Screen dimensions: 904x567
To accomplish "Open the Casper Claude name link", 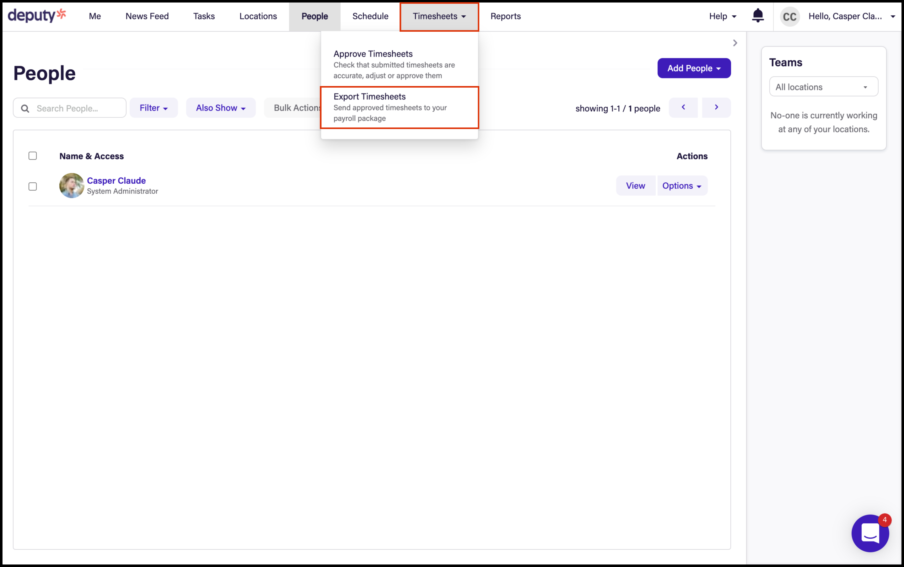I will pyautogui.click(x=116, y=181).
